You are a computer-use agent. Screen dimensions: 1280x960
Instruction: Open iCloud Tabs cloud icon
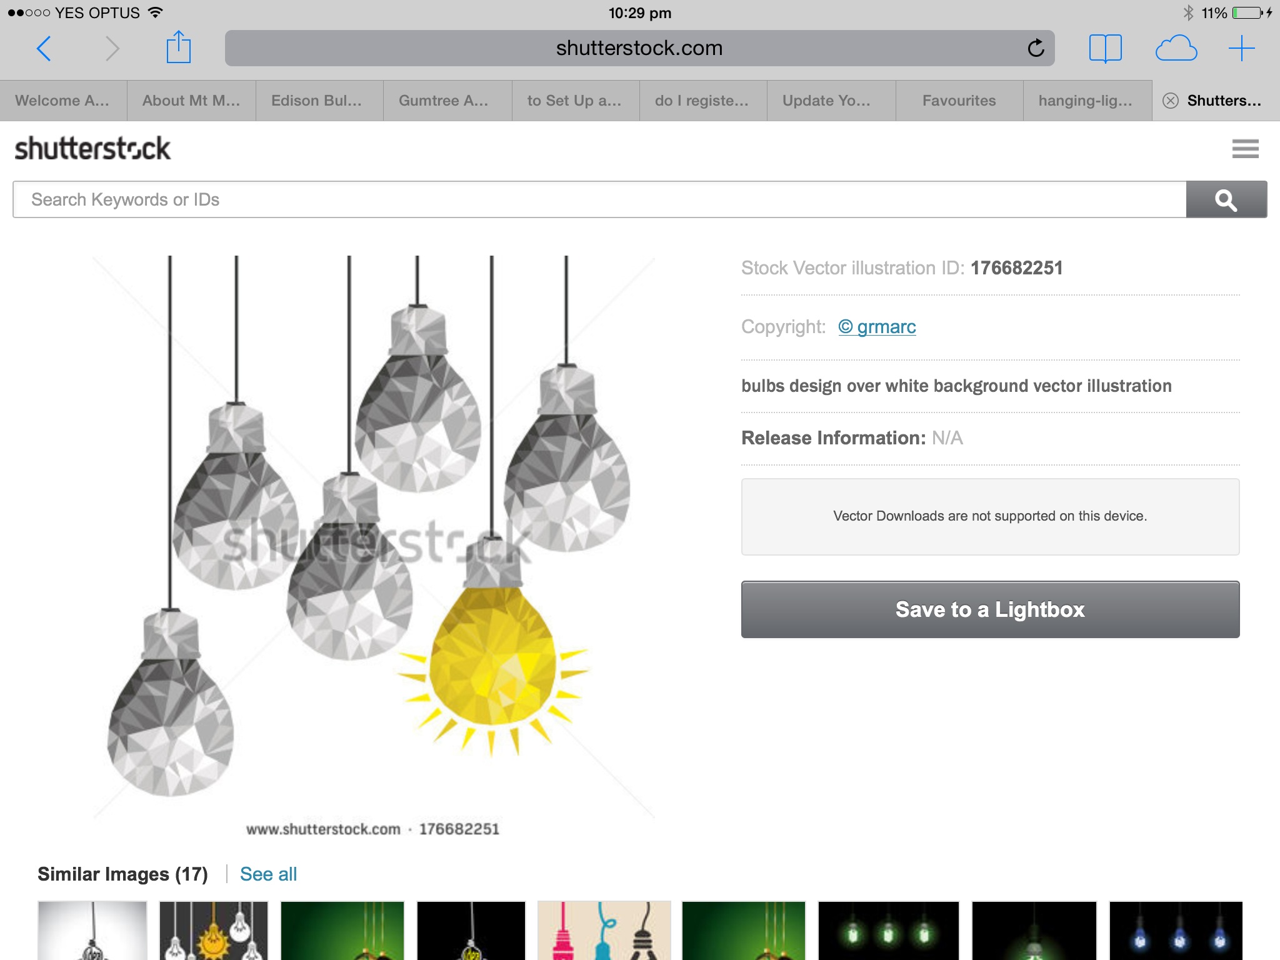click(x=1176, y=48)
